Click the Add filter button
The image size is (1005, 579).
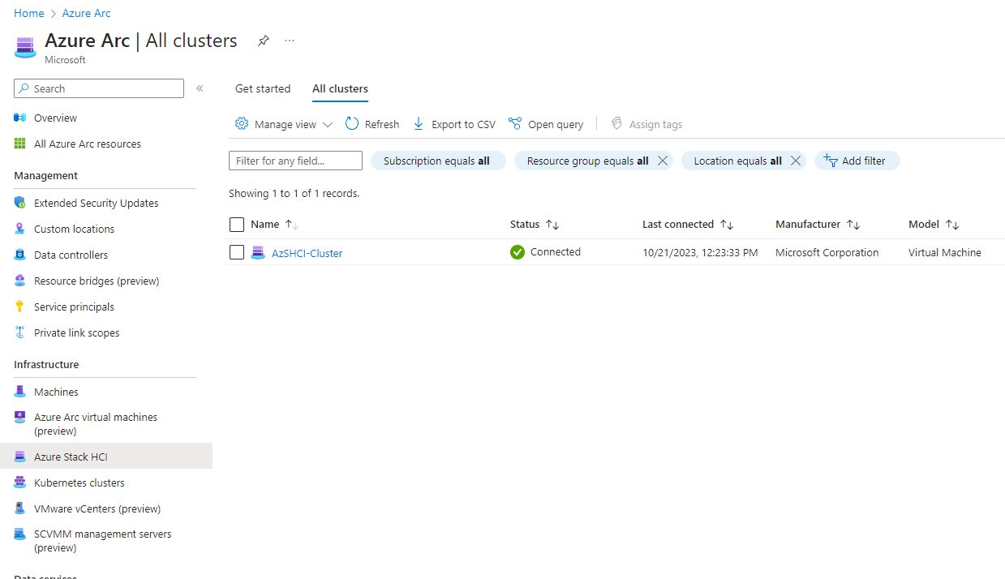pos(857,161)
